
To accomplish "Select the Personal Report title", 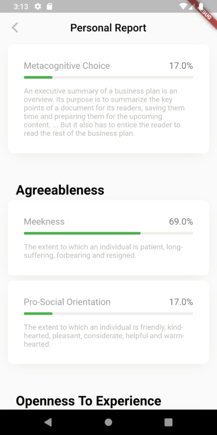I will 108,28.
